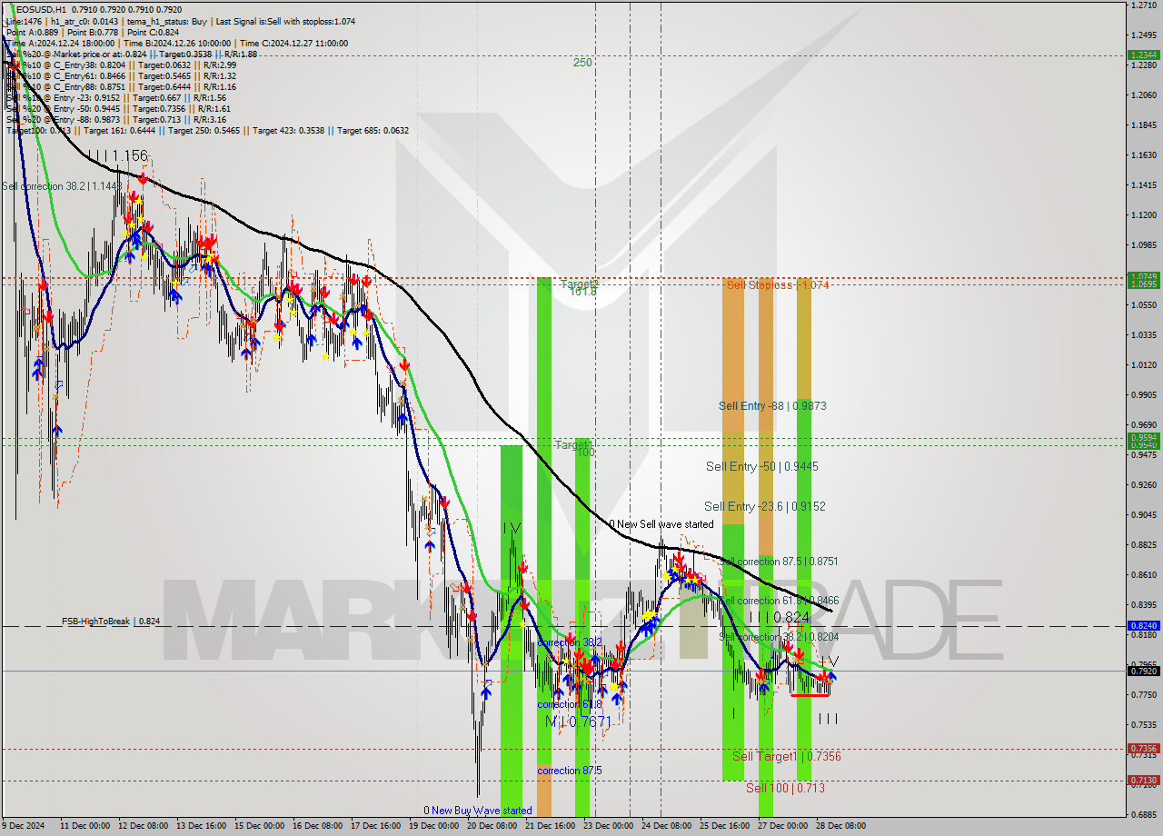Click the 'Sell Target1 | 0.7356' label
Viewport: 1163px width, 836px height.
(x=786, y=756)
